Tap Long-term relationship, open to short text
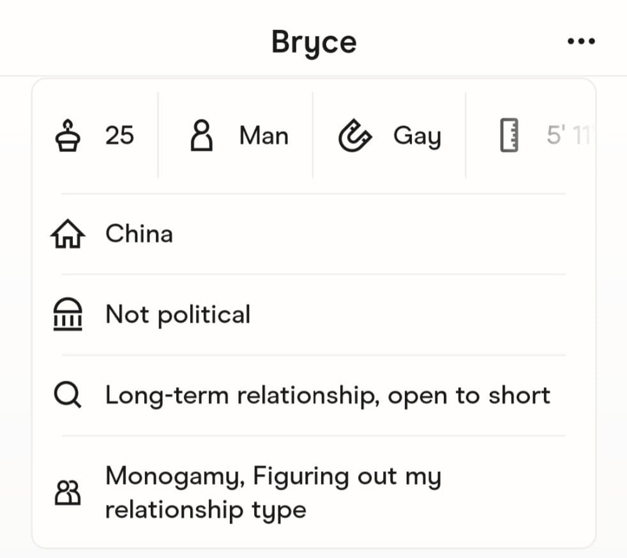 pyautogui.click(x=328, y=396)
